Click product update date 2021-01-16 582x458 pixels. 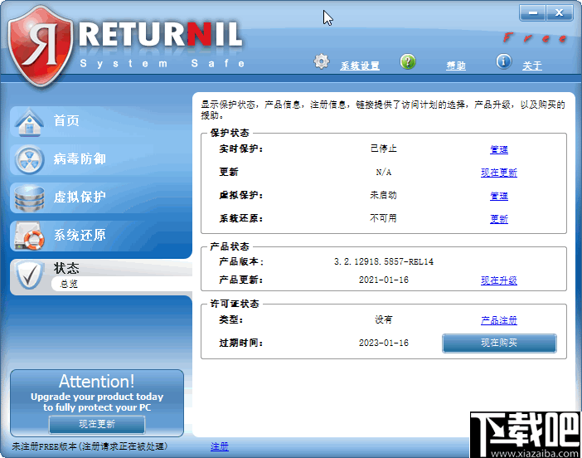tap(383, 280)
